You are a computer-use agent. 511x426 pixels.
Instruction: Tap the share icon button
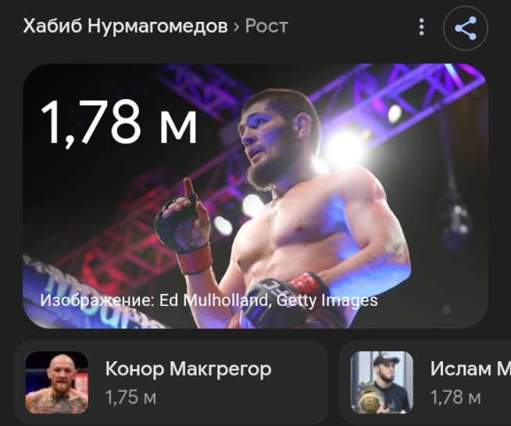[466, 28]
